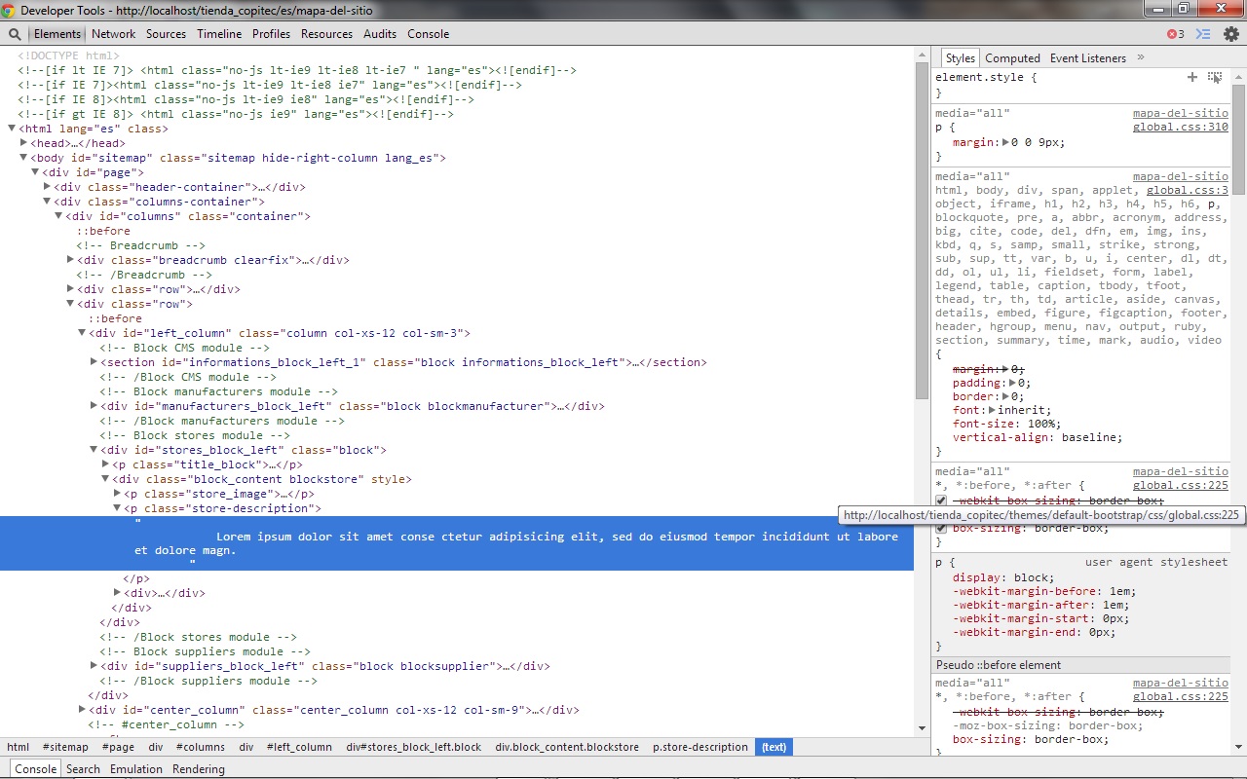This screenshot has height=779, width=1247.
Task: Collapse the stores_block_left div
Action: pyautogui.click(x=94, y=450)
